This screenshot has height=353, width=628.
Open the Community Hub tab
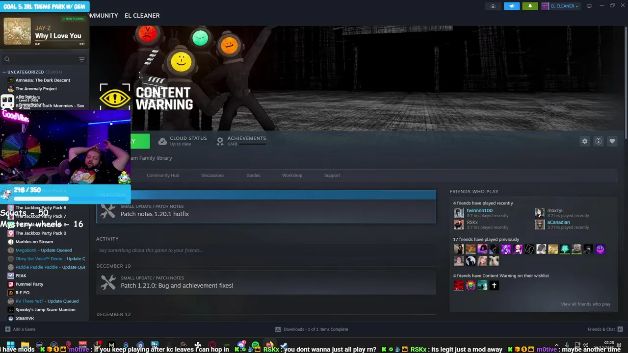pyautogui.click(x=163, y=175)
